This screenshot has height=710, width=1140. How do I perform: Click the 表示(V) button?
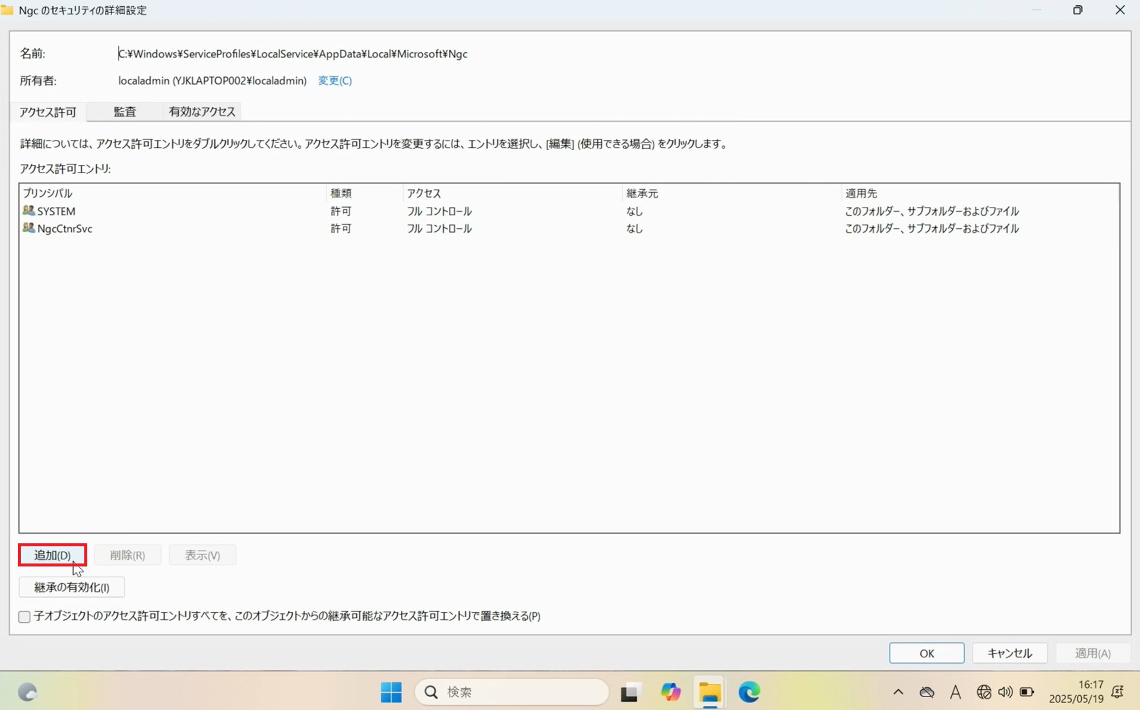pyautogui.click(x=202, y=555)
